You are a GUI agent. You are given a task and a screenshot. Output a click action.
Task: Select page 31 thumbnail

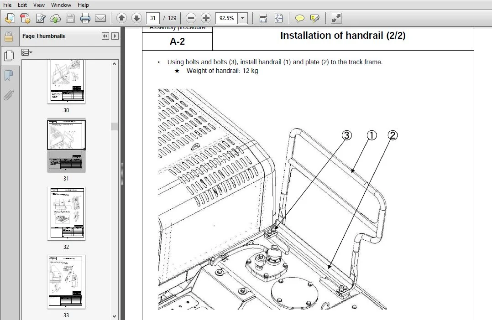66,145
